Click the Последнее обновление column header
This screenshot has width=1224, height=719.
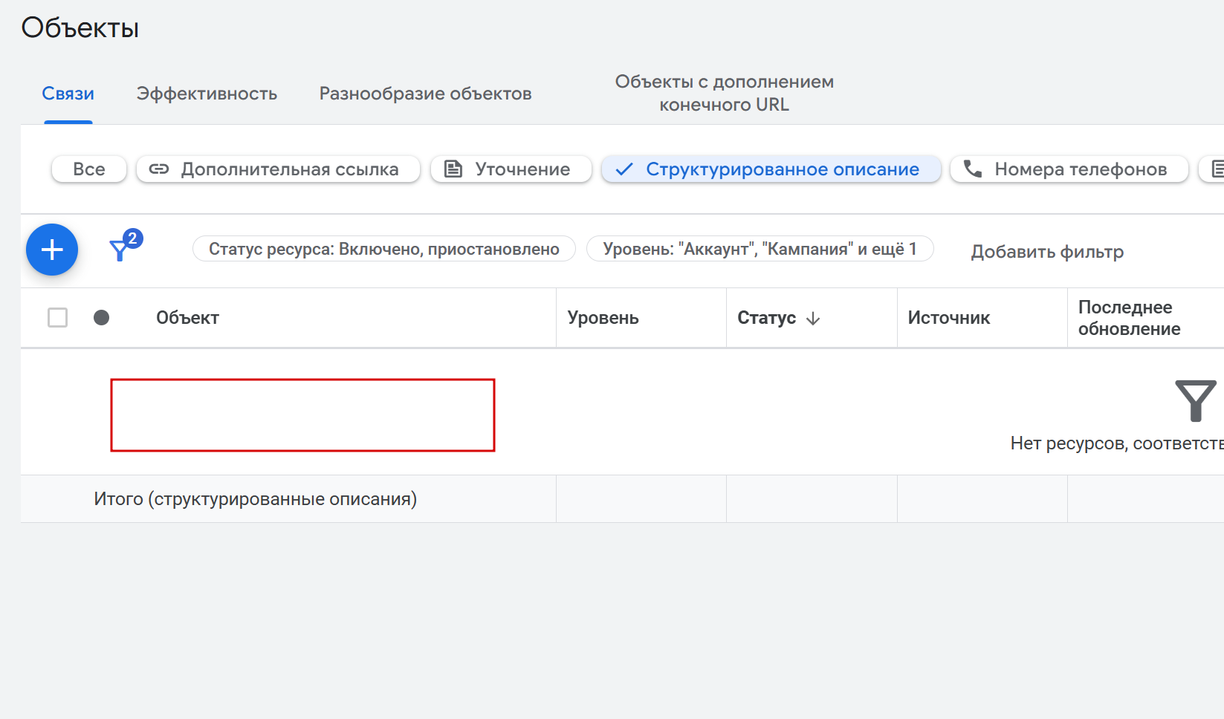pos(1129,318)
